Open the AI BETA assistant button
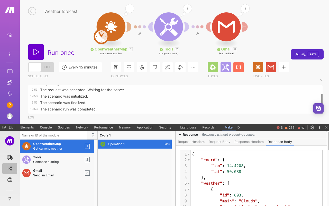 click(307, 54)
